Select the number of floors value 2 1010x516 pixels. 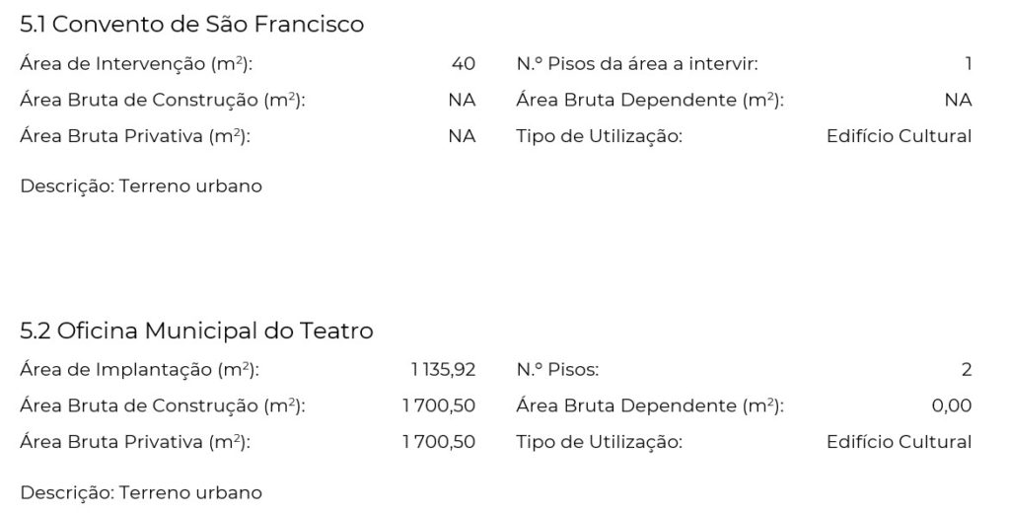[967, 370]
